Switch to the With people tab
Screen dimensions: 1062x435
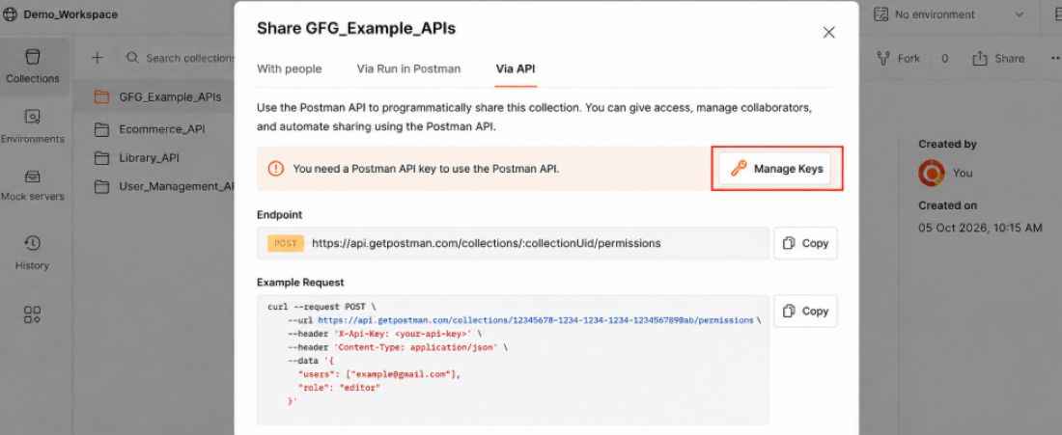pyautogui.click(x=290, y=68)
